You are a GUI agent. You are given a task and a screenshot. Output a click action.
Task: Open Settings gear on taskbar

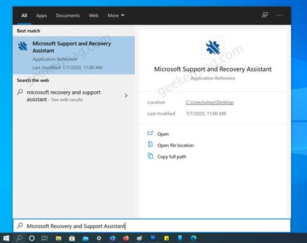click(x=99, y=238)
